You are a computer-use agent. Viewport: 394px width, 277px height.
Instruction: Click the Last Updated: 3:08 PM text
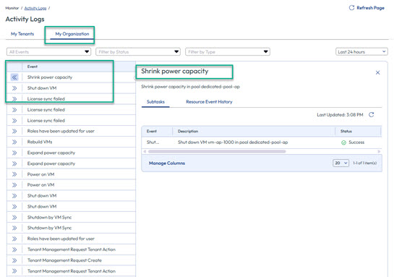[340, 115]
